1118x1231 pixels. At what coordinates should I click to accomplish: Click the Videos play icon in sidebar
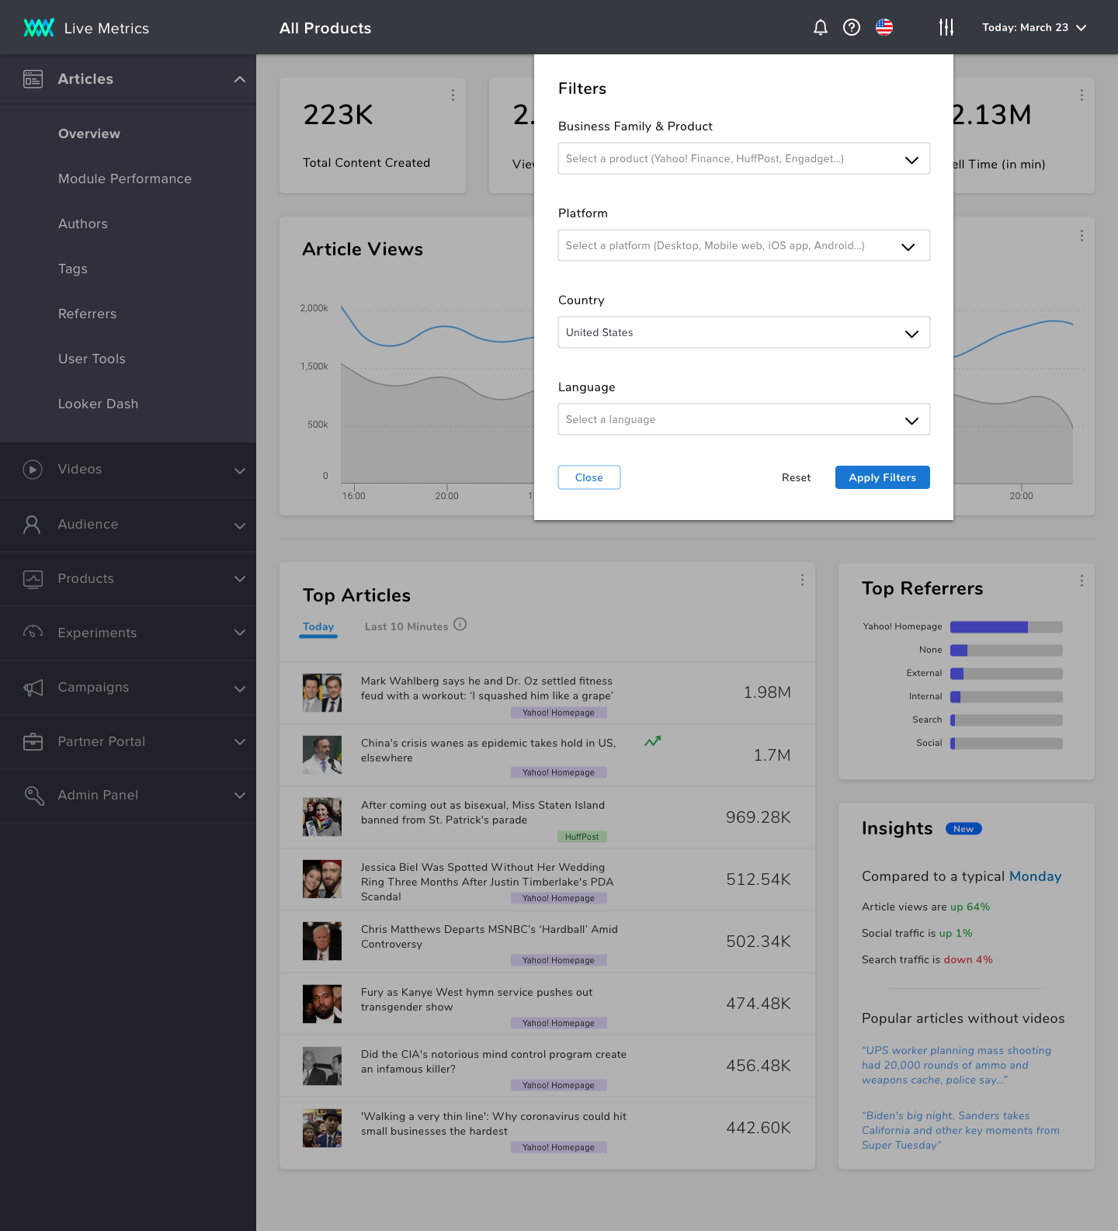click(33, 470)
